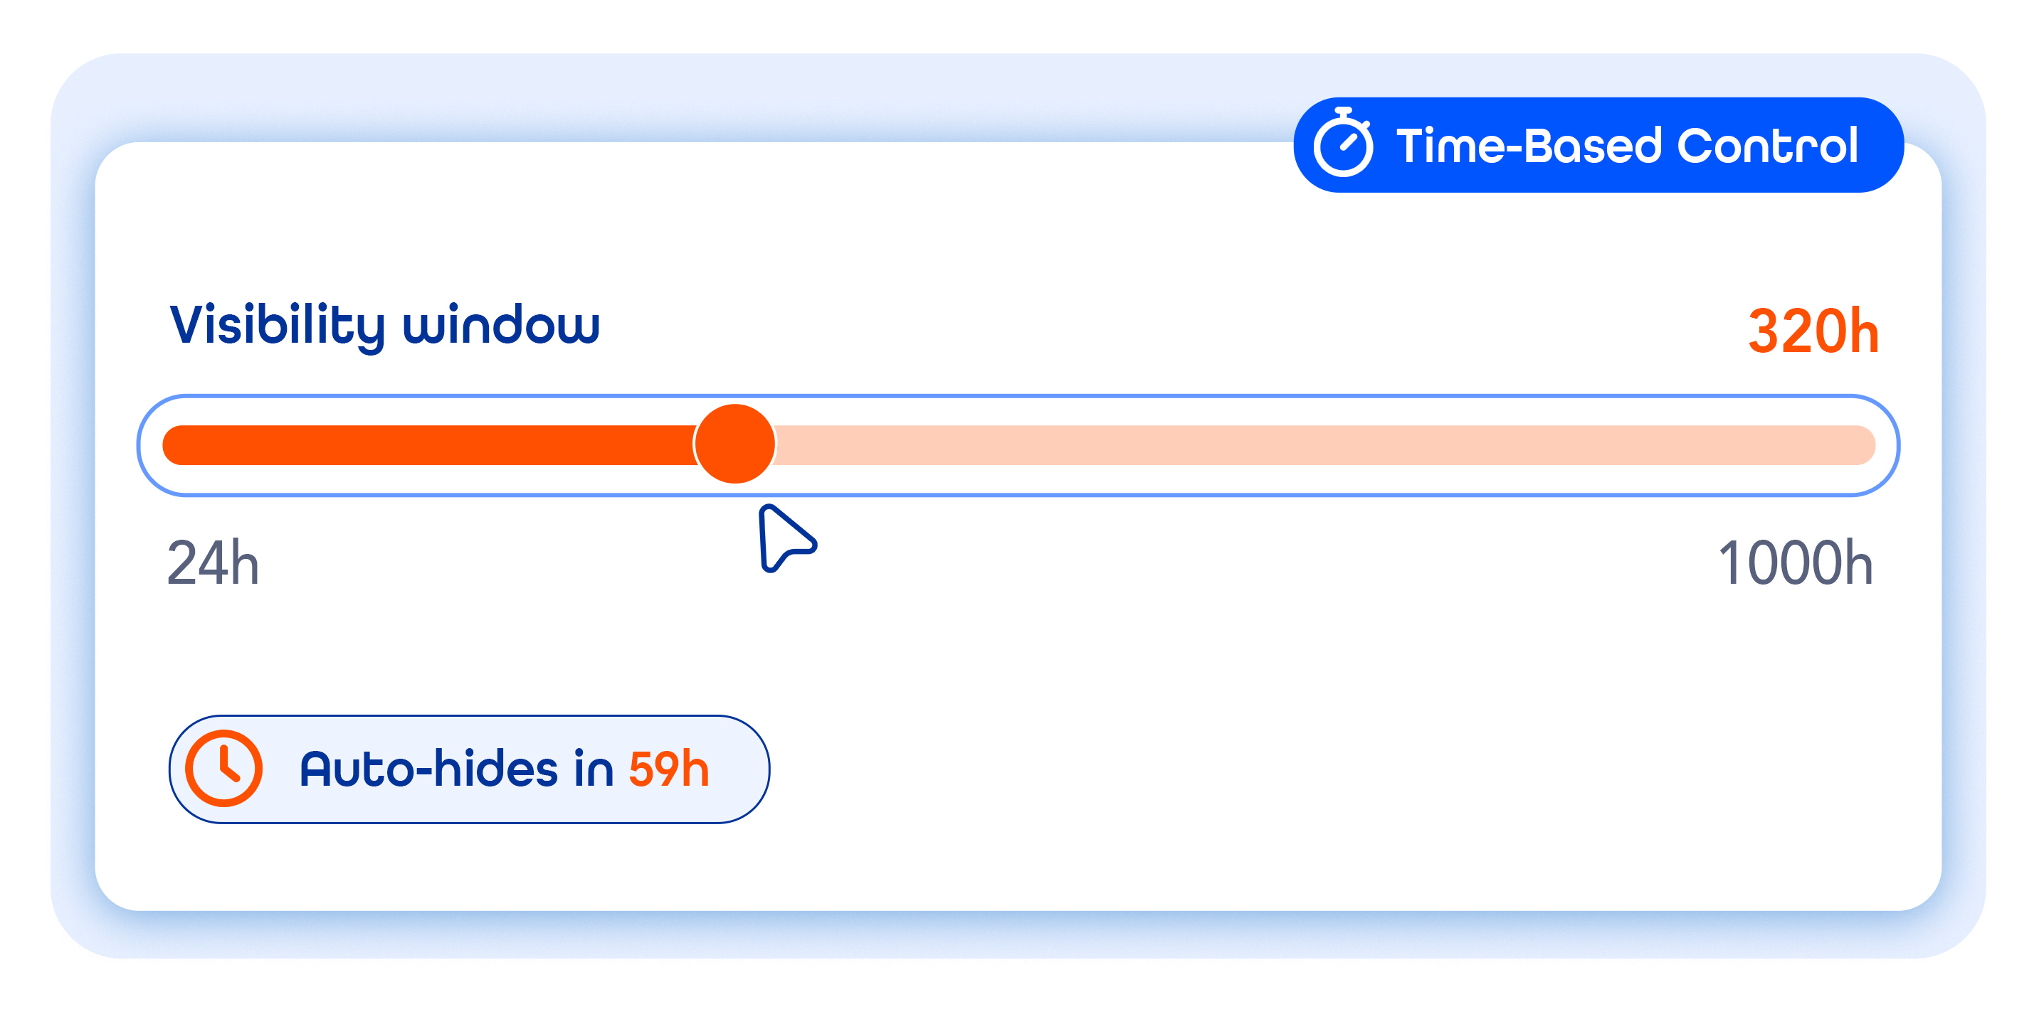Click the orange clock icon beside Auto-hides
Viewport: 2039px width, 1019px height.
[x=224, y=768]
